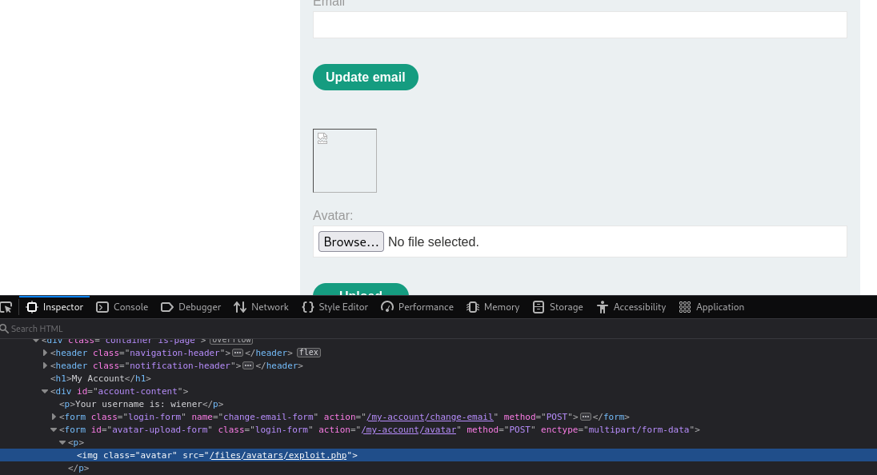This screenshot has width=877, height=475.
Task: Open the Style Editor panel
Action: [334, 307]
